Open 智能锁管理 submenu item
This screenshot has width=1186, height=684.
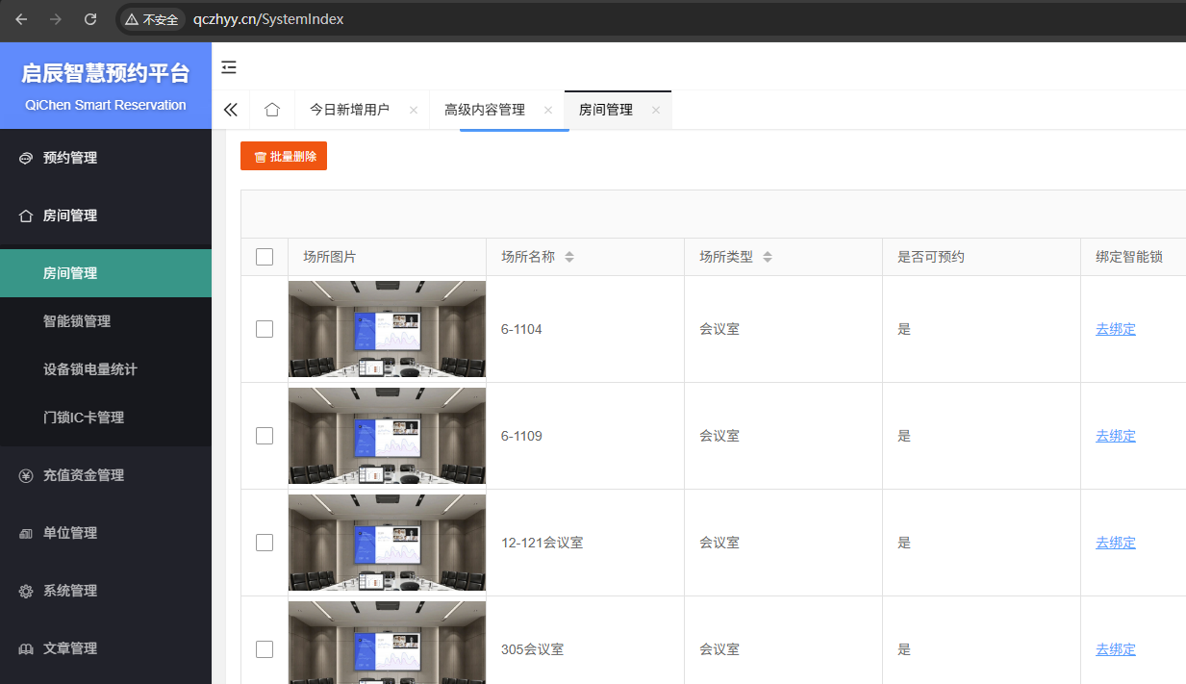[77, 321]
